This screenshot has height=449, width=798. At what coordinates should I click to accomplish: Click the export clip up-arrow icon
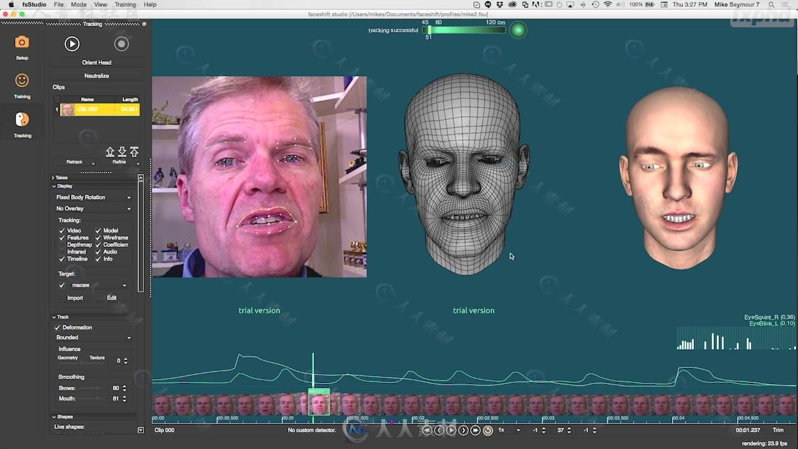click(110, 152)
